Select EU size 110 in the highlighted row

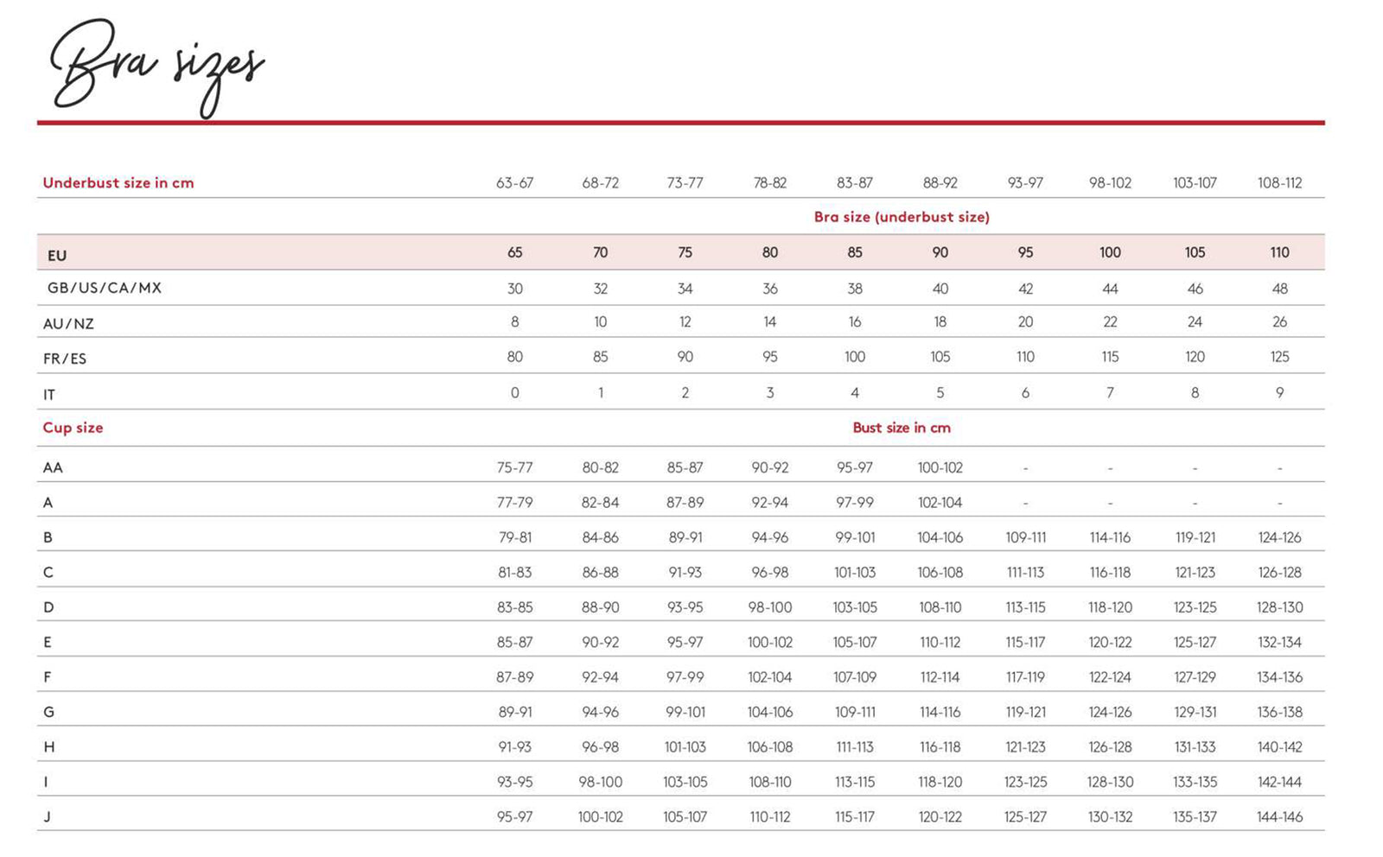pyautogui.click(x=1279, y=252)
